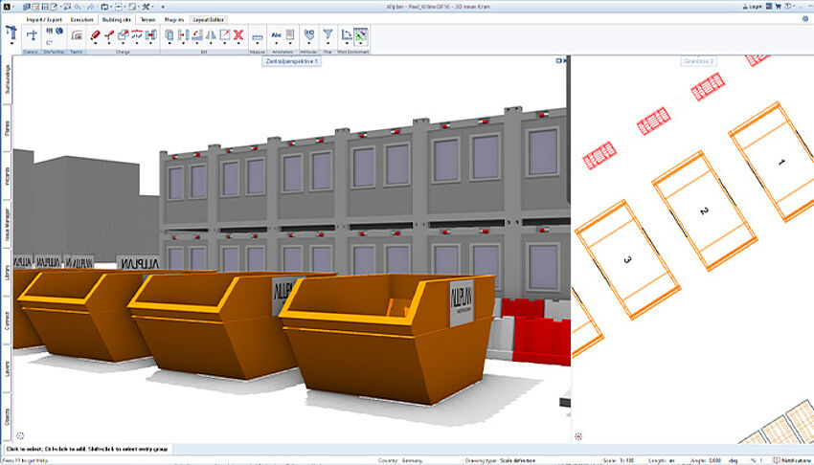
Task: Select the funnel Filter icon
Action: pyautogui.click(x=328, y=35)
